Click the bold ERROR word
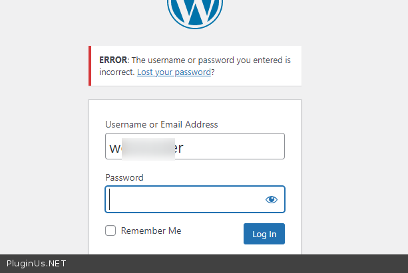This screenshot has width=408, height=273. [112, 60]
